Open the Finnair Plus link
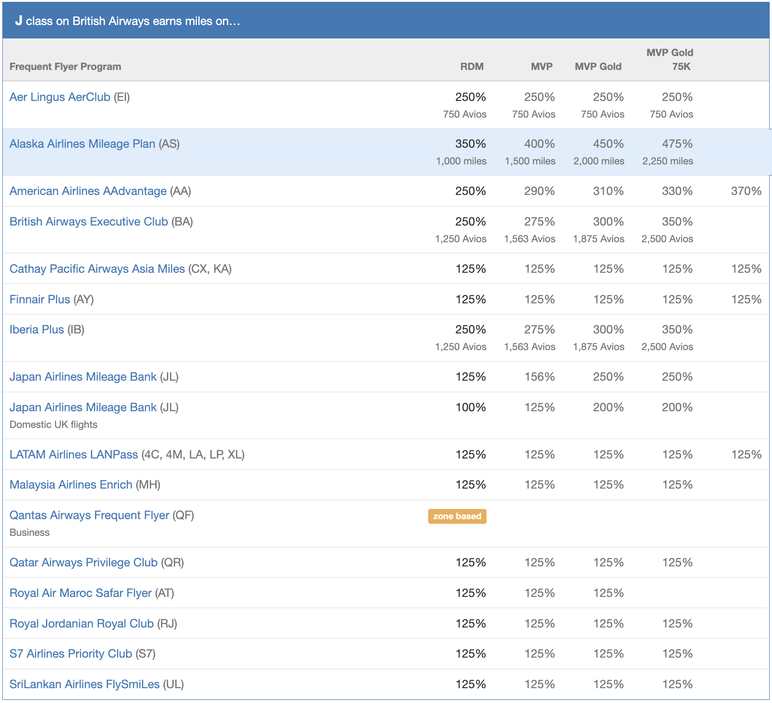 pyautogui.click(x=40, y=300)
